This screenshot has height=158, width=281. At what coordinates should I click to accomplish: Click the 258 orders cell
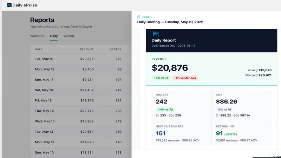tap(118, 111)
